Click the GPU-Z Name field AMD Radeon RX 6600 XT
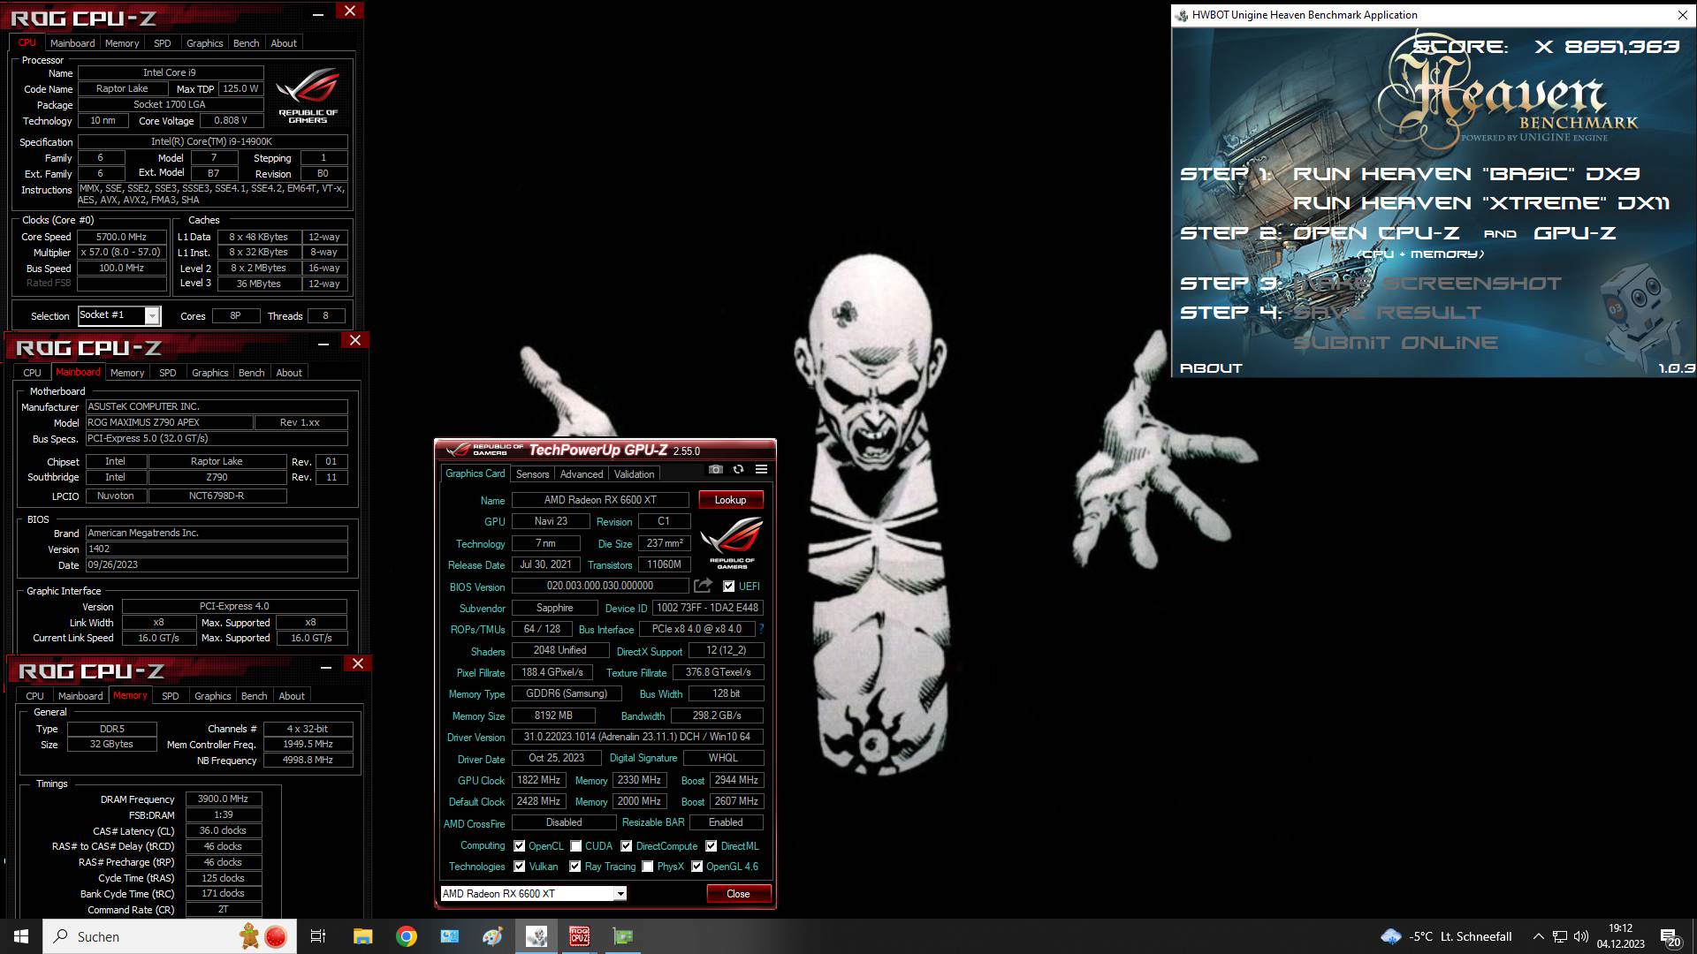 [600, 500]
